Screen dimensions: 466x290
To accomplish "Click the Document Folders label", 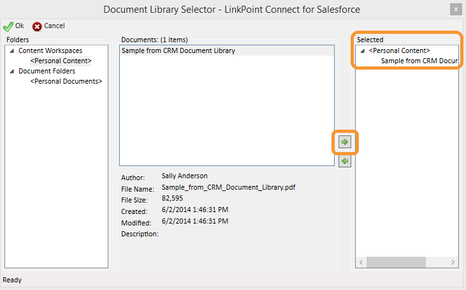I will pyautogui.click(x=47, y=71).
